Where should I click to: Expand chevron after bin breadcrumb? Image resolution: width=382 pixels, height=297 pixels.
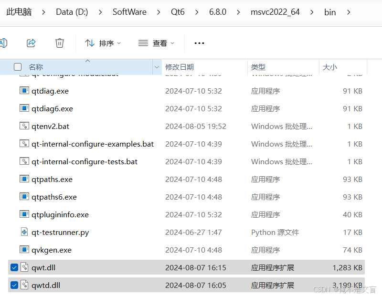tap(349, 12)
